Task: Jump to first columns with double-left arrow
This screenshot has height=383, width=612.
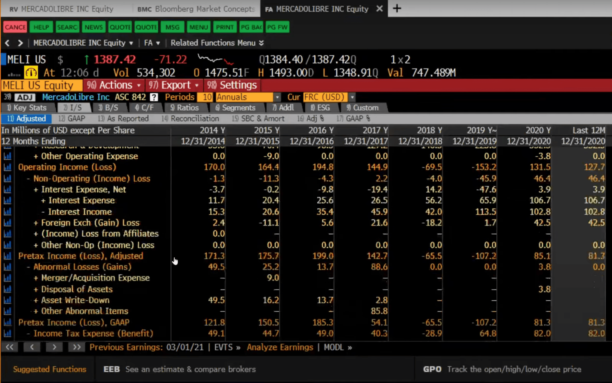Action: (x=9, y=347)
